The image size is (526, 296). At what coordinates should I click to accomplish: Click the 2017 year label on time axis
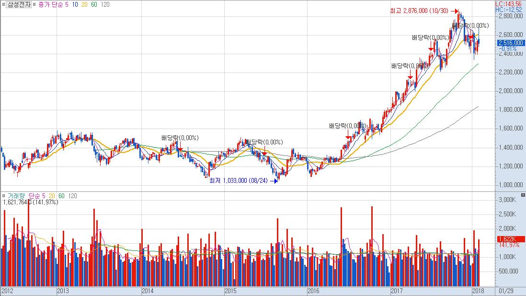coord(397,291)
